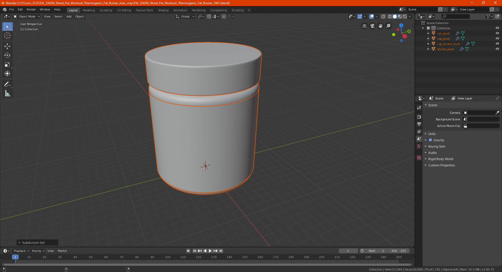Hide the can_pivot object in outliner
The height and width of the screenshot is (272, 502).
[497, 33]
